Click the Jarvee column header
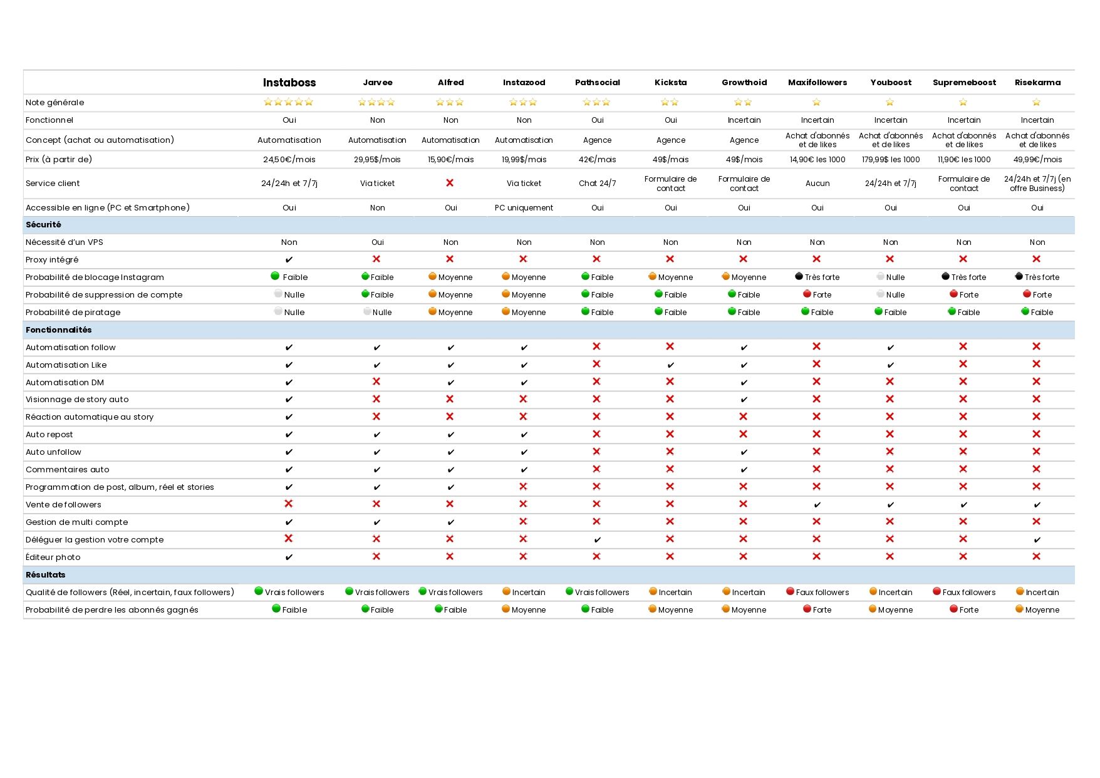Screen dimensions: 1100x778 (378, 83)
